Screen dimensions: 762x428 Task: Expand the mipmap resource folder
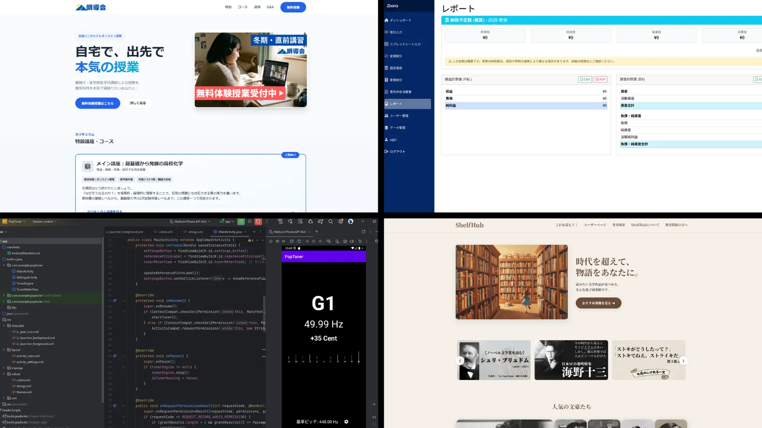click(4, 368)
